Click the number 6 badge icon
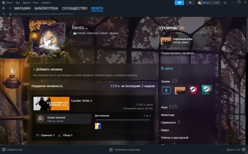The width and height of the screenshot is (248, 154). click(166, 90)
